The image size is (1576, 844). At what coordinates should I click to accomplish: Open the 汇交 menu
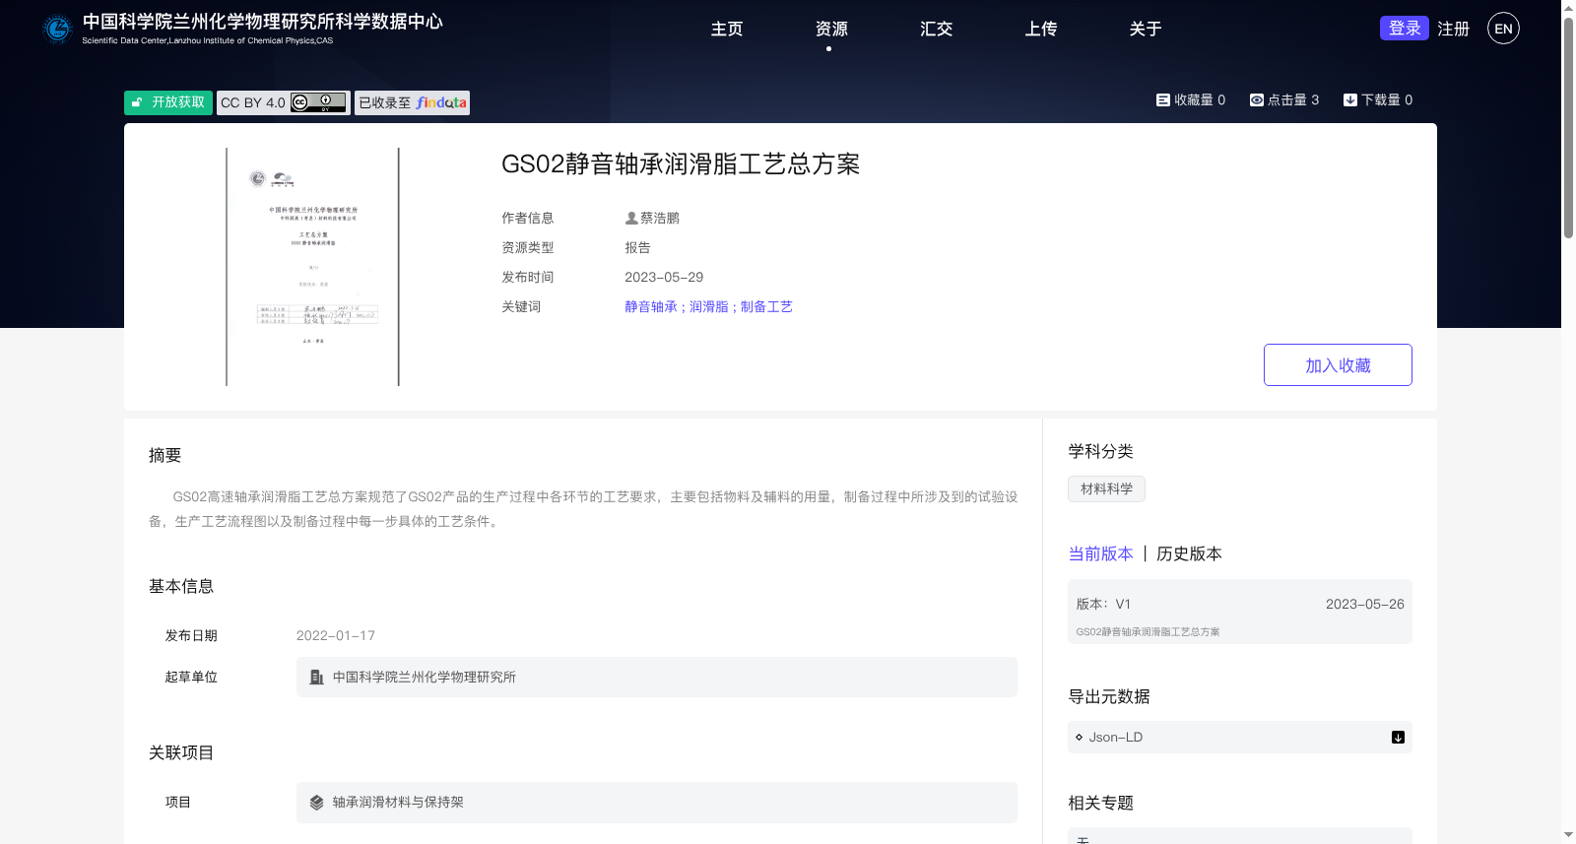[936, 29]
